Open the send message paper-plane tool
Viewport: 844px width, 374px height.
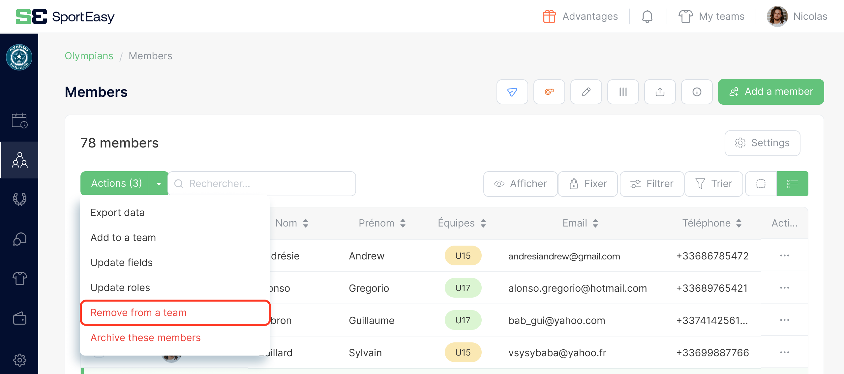pos(512,92)
